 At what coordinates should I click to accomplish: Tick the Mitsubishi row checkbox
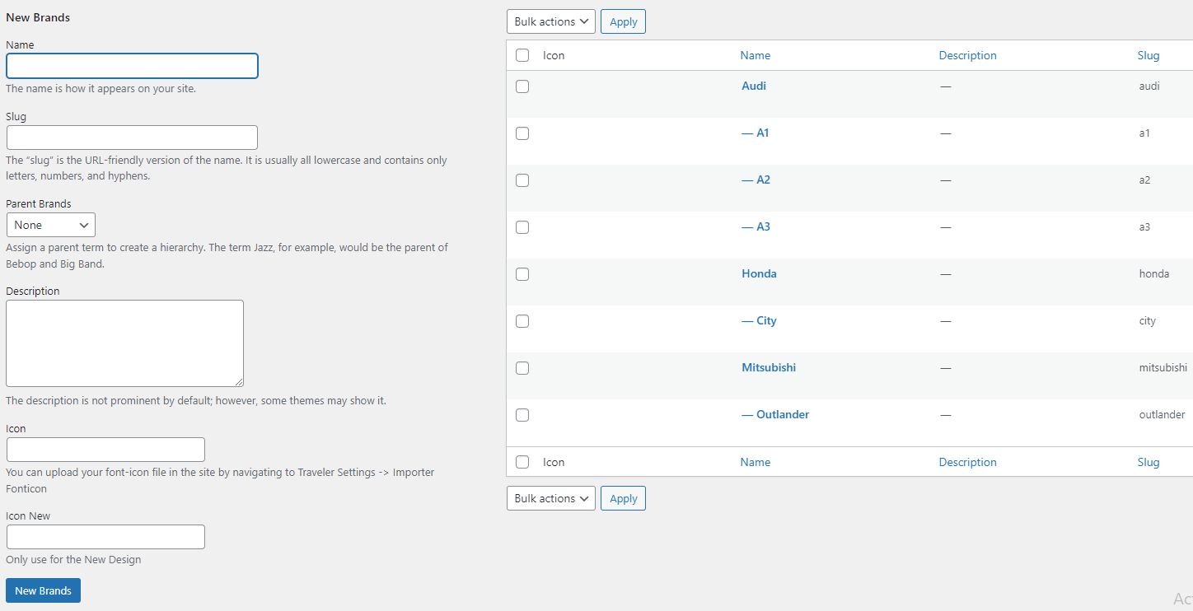522,368
